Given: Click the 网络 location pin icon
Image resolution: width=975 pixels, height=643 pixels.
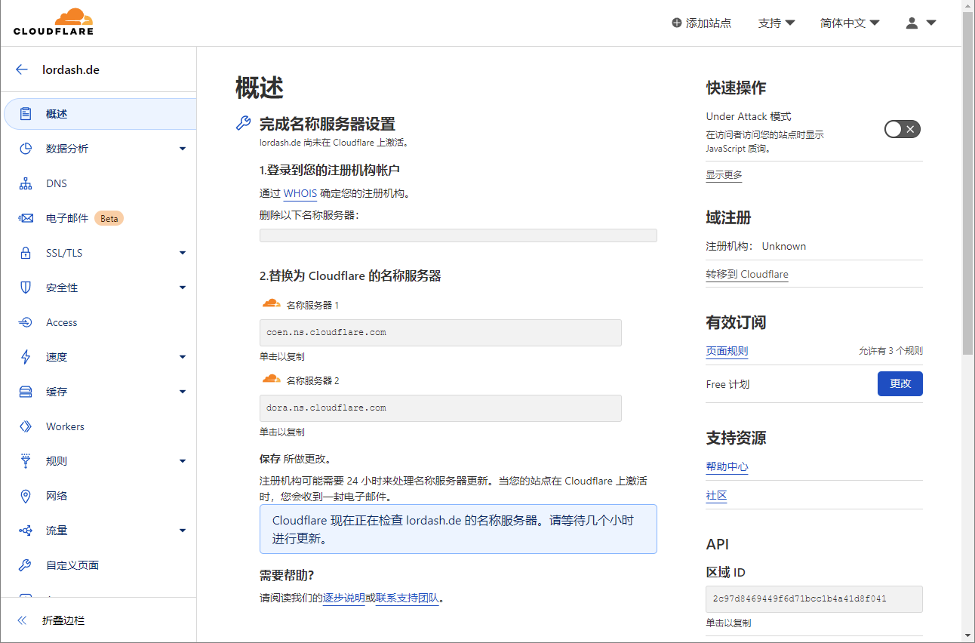Looking at the screenshot, I should (26, 496).
